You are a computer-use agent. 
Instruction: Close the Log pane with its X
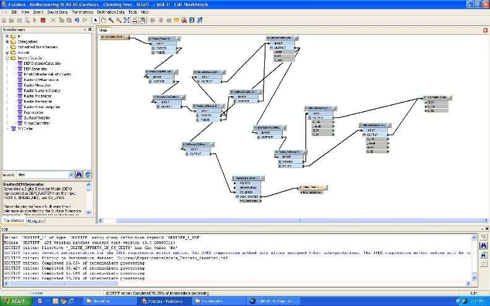(x=486, y=229)
